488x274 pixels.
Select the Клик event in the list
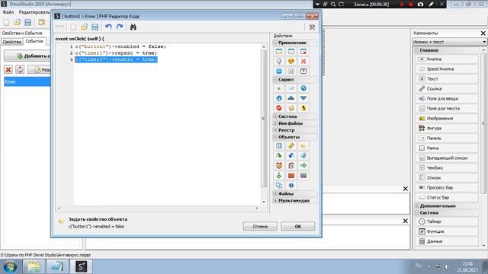(27, 81)
